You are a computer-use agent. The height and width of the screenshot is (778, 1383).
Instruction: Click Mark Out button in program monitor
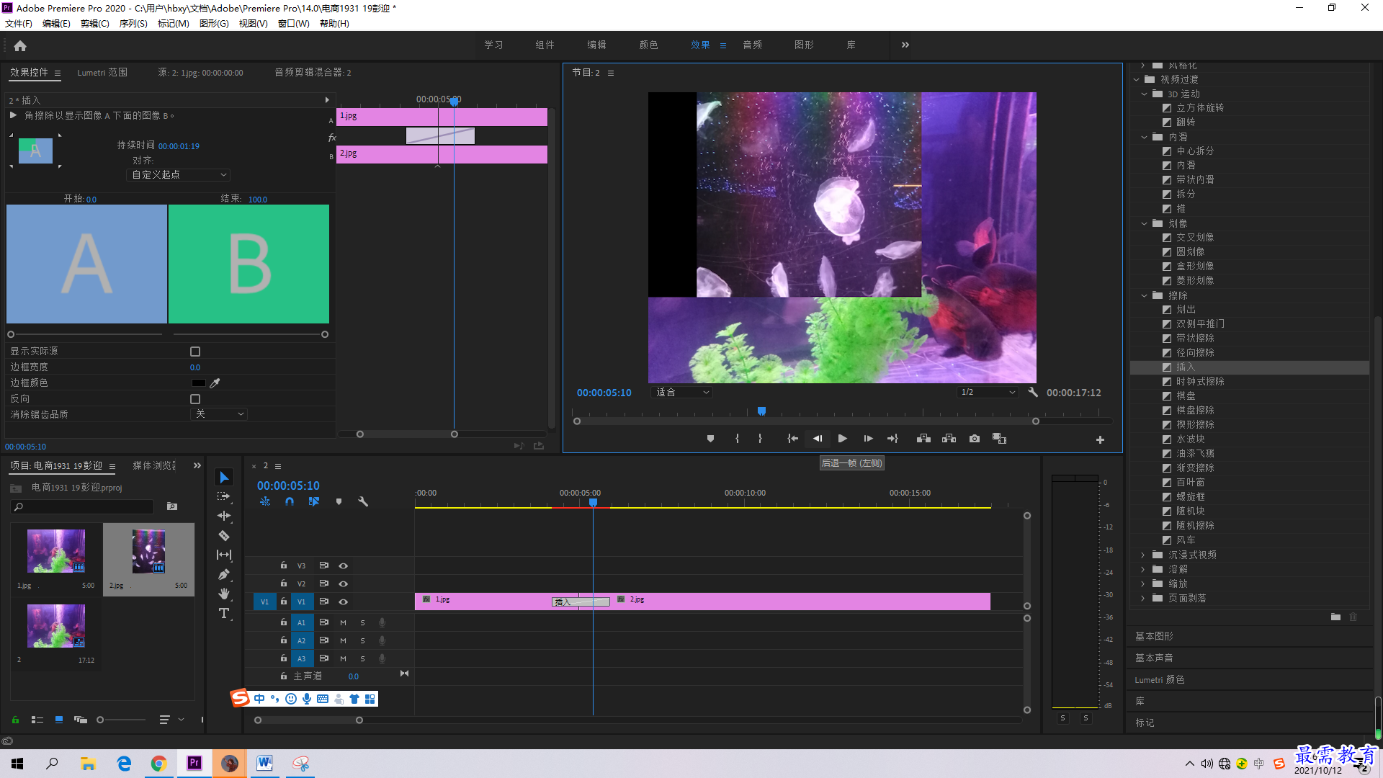click(x=760, y=439)
